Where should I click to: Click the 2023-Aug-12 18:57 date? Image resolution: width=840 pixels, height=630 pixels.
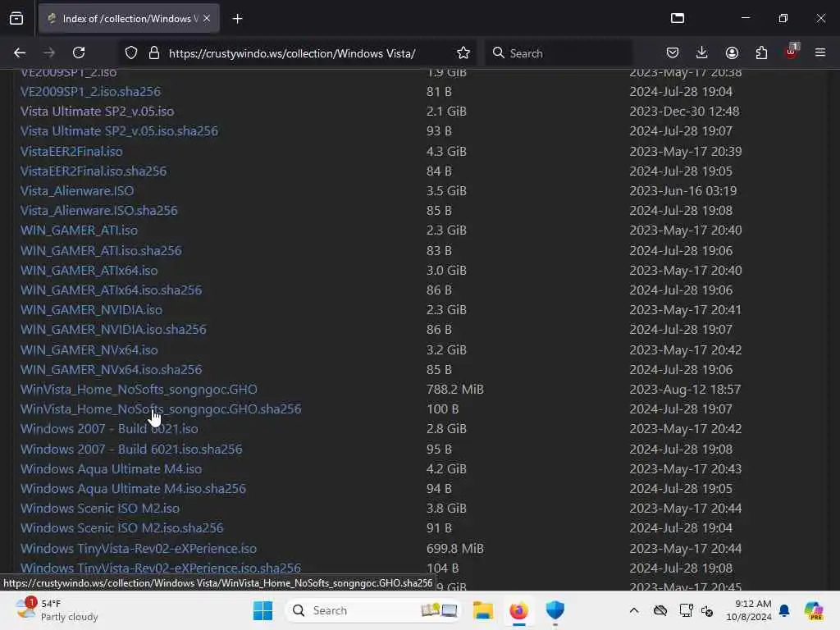click(x=685, y=390)
